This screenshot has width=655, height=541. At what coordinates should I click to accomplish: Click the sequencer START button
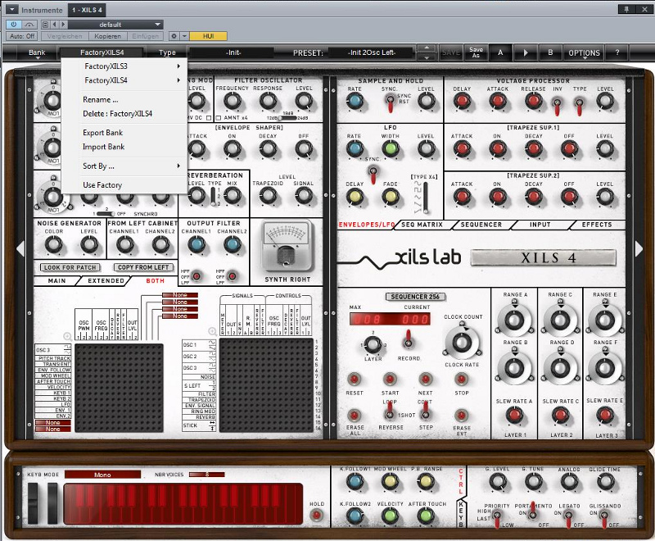[x=390, y=380]
